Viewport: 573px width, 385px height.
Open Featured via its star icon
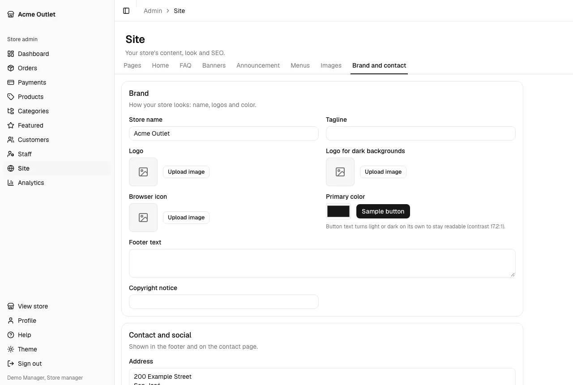(11, 125)
